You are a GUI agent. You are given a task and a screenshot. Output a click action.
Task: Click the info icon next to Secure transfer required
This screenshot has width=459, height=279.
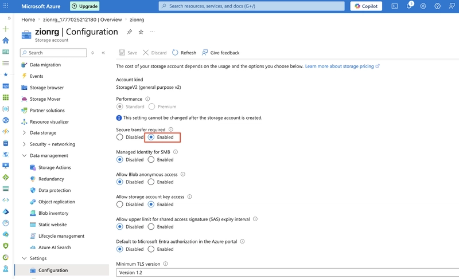tap(171, 129)
